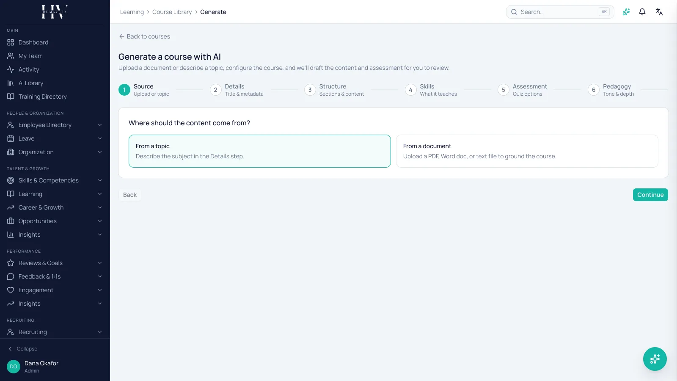This screenshot has width=677, height=381.
Task: Expand the Reviews & Goals chevron
Action: coord(100,263)
